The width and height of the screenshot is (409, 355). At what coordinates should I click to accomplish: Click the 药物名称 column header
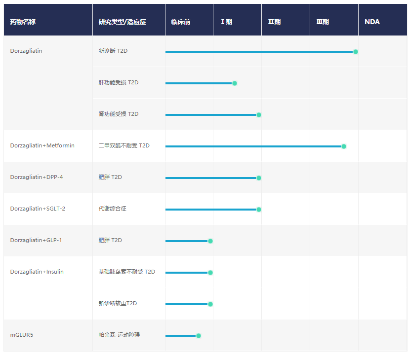48,20
